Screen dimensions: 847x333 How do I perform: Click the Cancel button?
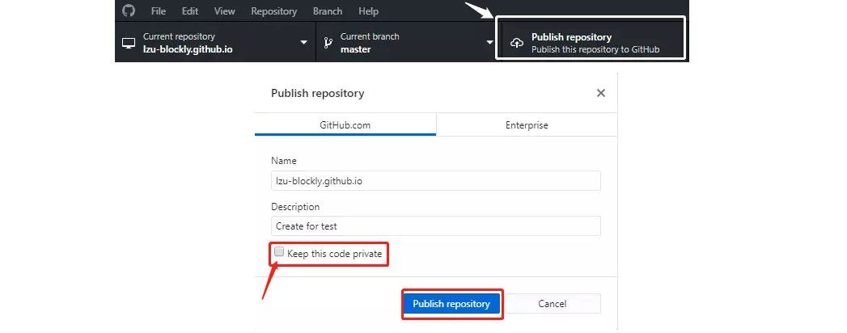point(552,304)
